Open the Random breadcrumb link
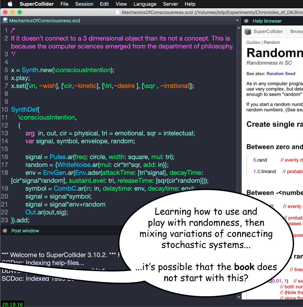303x307 pixels. 272,42
